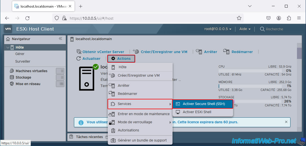Image resolution: width=306 pixels, height=146 pixels.
Task: Bookmark this page with star icon
Action: [239, 18]
